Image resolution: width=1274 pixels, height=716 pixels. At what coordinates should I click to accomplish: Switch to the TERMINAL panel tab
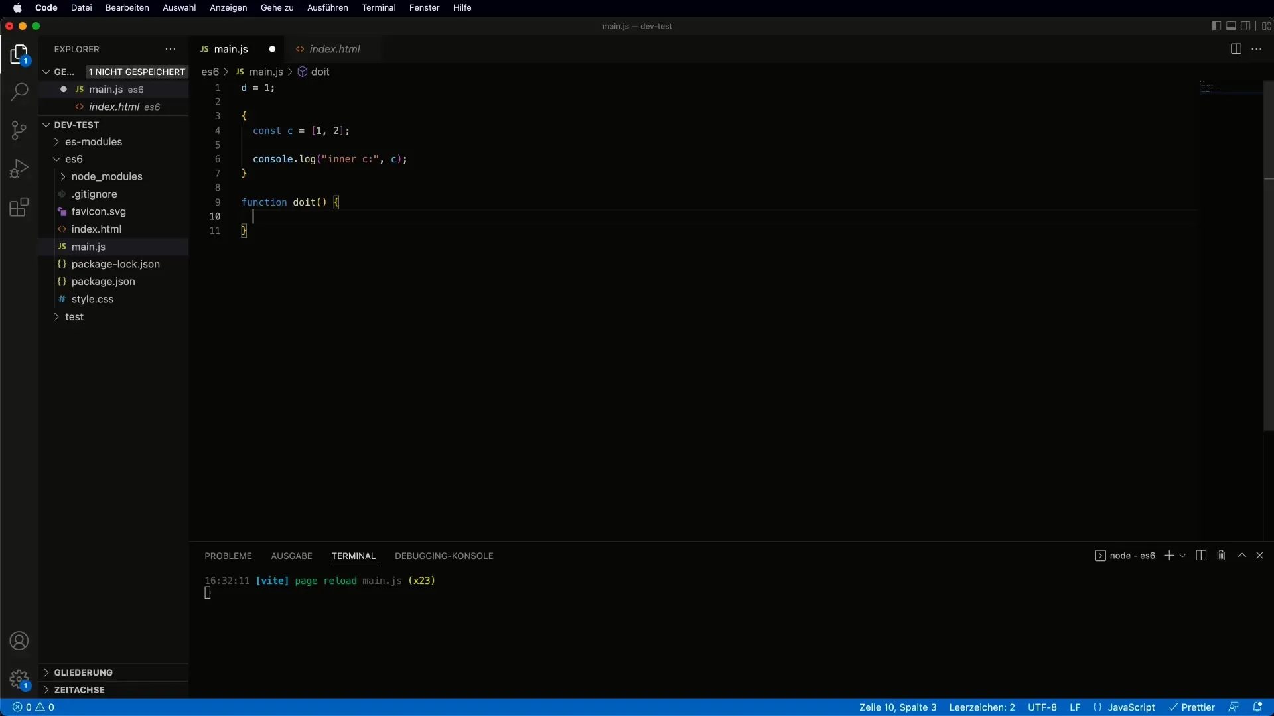354,556
